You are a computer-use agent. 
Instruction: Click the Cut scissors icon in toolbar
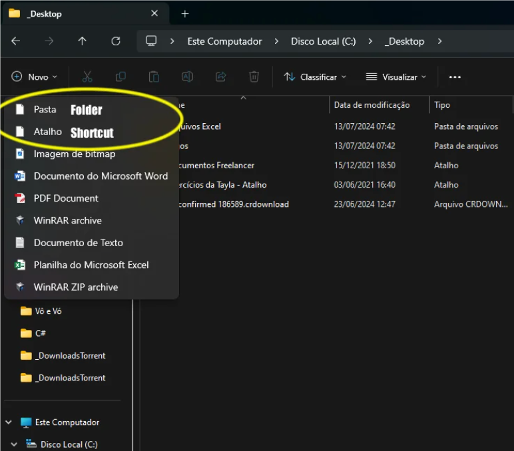click(87, 77)
